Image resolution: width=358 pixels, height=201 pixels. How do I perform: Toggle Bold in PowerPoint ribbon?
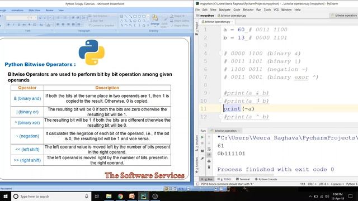point(8,25)
